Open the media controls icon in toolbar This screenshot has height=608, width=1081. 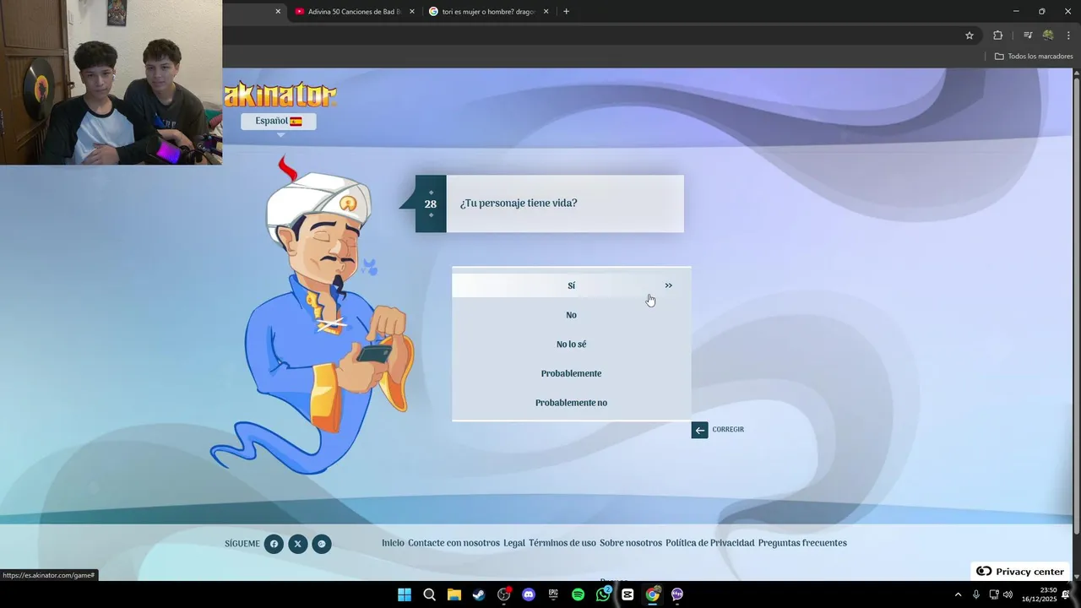(1028, 35)
